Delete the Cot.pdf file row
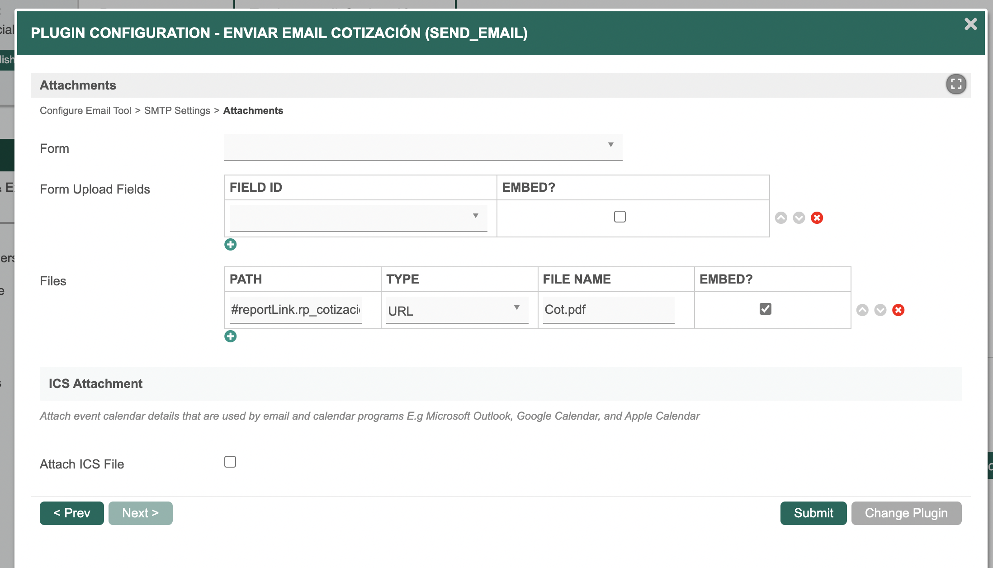 pos(898,310)
